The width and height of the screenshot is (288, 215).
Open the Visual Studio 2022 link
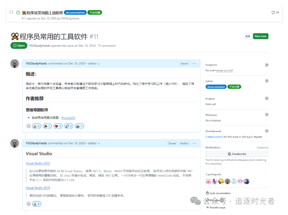click(38, 163)
